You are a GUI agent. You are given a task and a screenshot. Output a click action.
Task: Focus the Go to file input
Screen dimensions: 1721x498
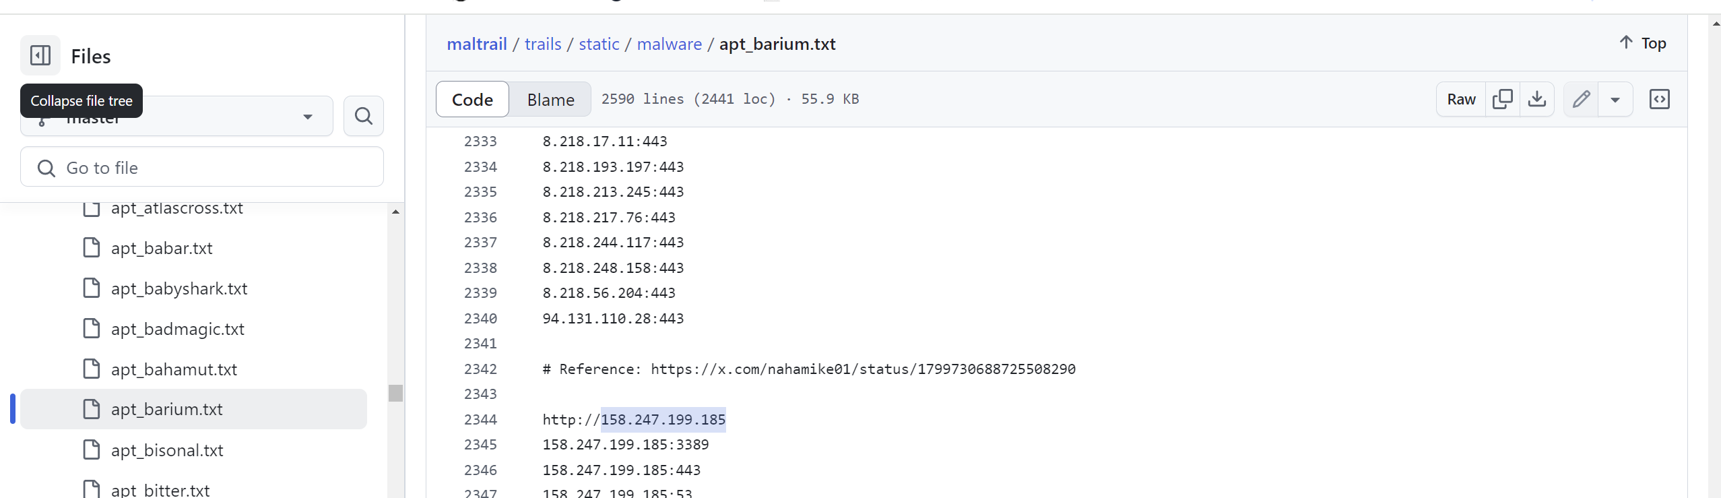coord(202,167)
